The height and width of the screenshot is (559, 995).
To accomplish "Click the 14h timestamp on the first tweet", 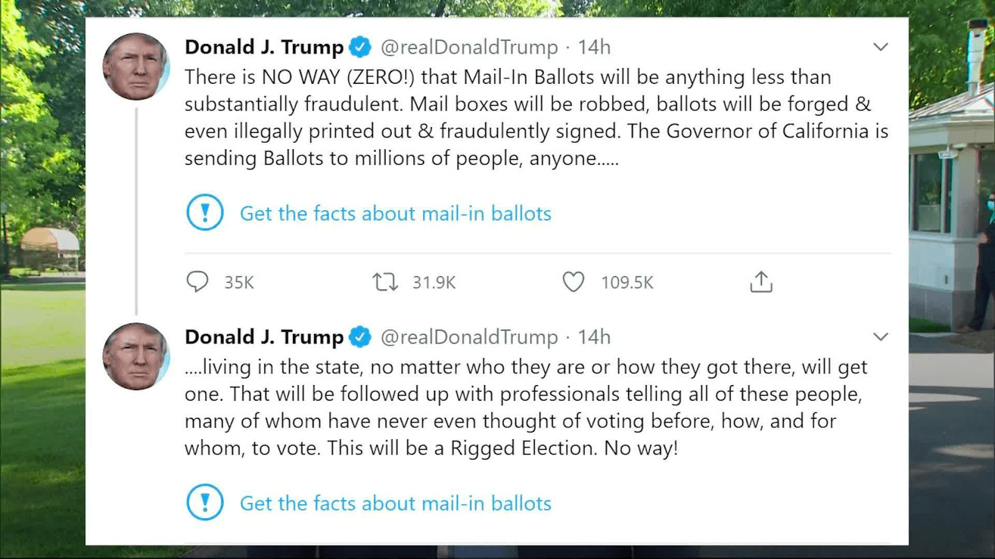I will pyautogui.click(x=594, y=47).
